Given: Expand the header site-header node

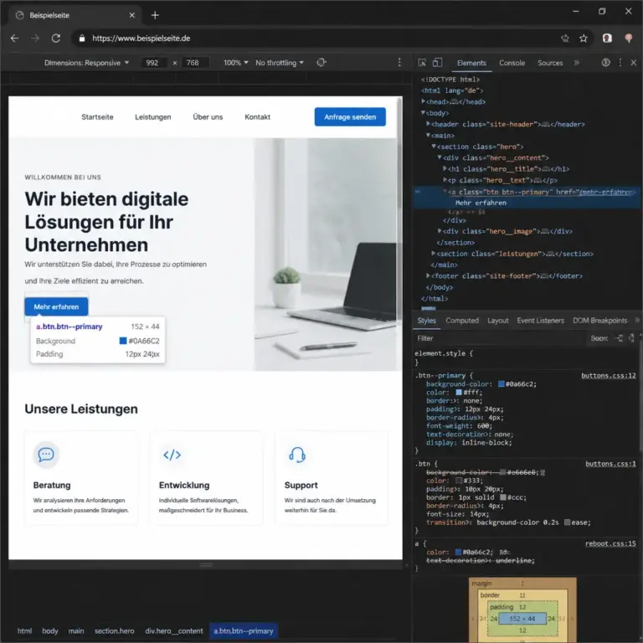Looking at the screenshot, I should [428, 124].
